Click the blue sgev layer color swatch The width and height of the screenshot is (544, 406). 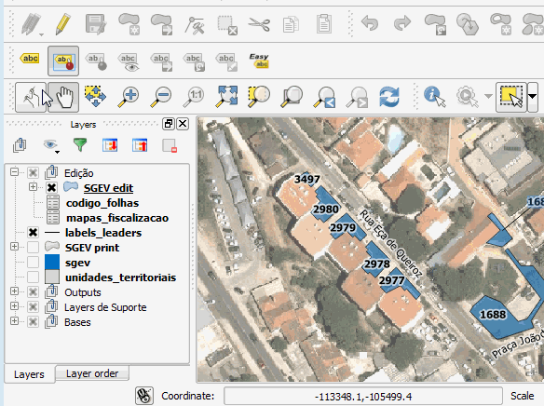click(x=52, y=262)
